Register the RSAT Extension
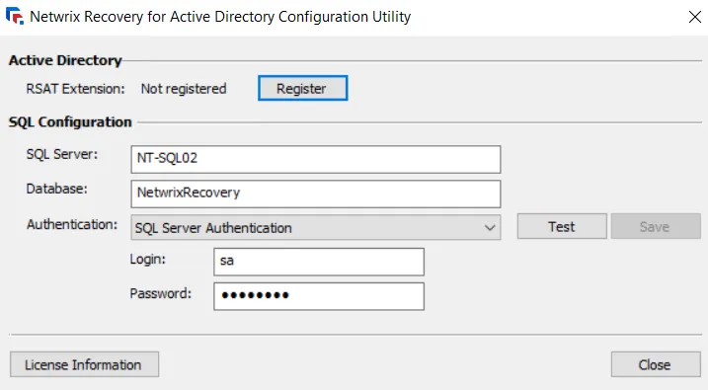 [302, 88]
